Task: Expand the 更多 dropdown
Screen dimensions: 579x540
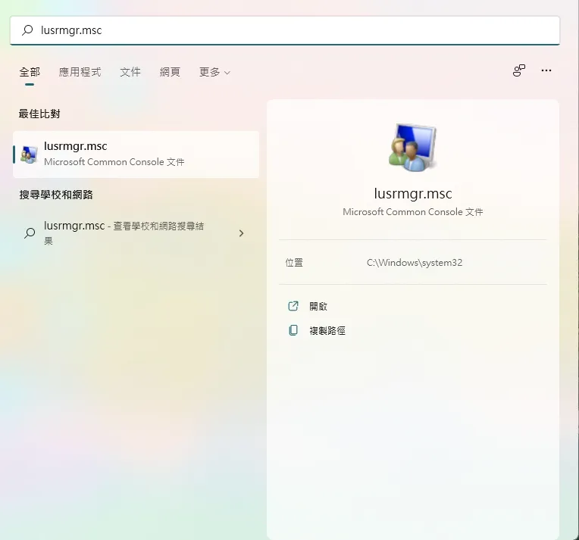Action: (x=214, y=72)
